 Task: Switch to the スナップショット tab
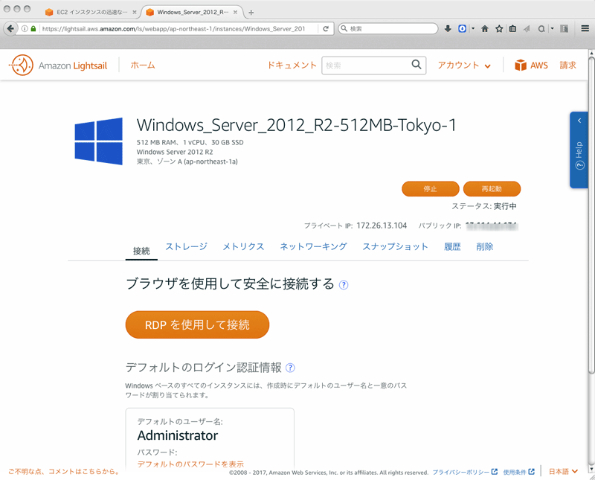[x=396, y=247]
